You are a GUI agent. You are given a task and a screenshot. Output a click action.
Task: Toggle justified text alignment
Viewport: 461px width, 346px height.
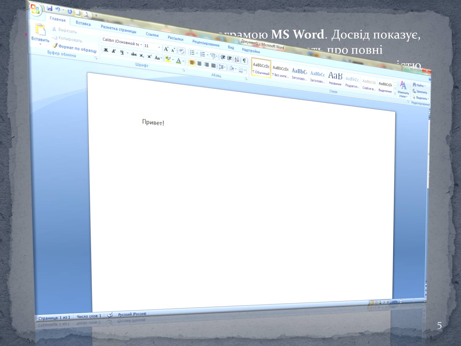[x=214, y=66]
